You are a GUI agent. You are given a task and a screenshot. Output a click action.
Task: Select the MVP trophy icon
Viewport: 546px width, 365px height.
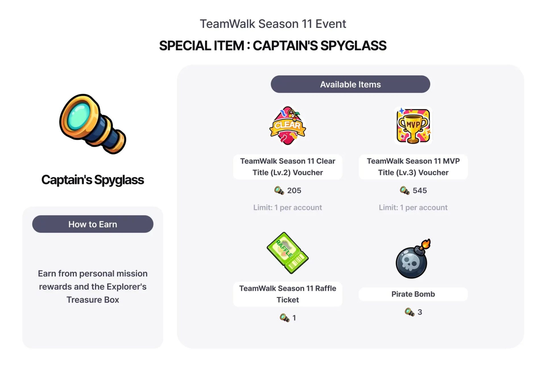click(413, 126)
